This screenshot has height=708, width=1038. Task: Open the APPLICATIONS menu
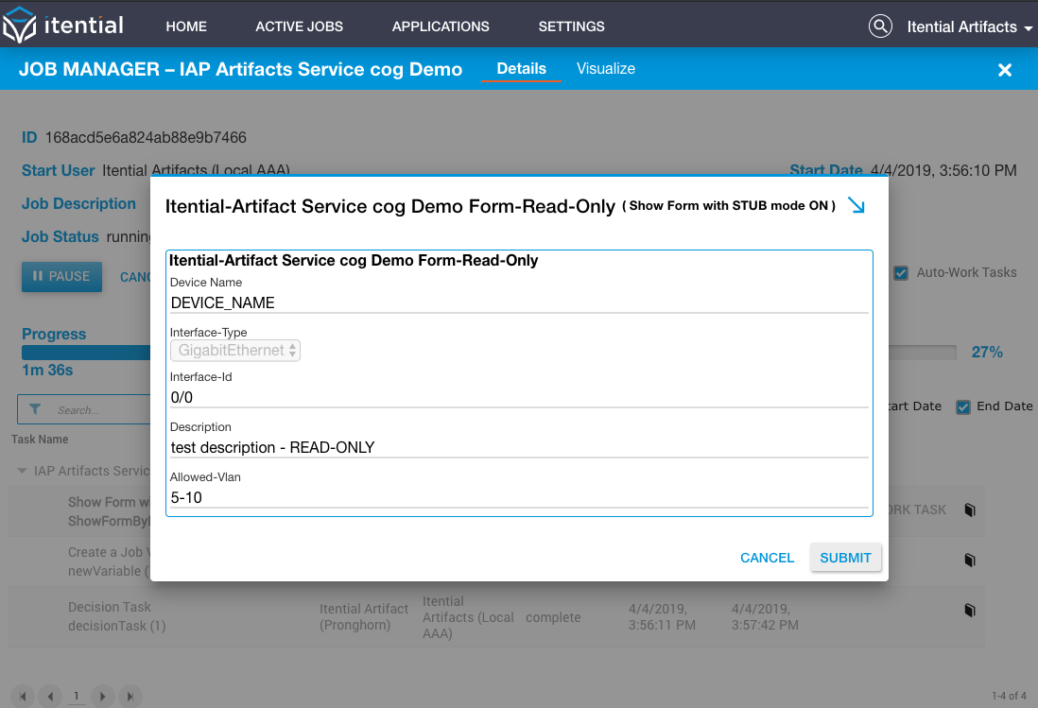point(441,26)
